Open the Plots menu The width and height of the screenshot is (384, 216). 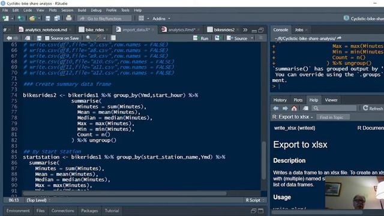tap(53, 10)
